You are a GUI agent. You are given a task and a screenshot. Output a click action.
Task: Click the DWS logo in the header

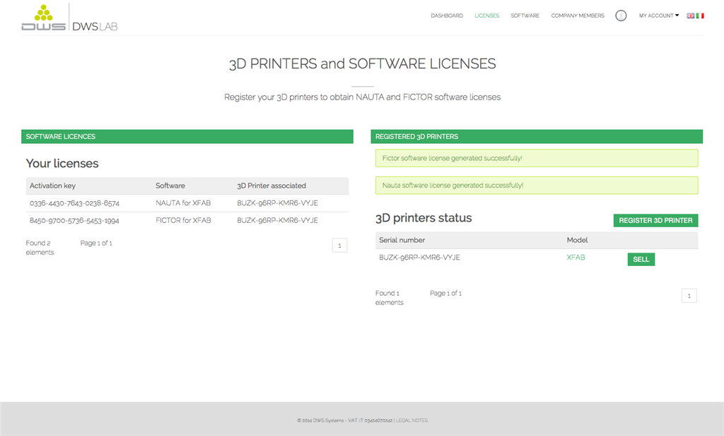click(x=43, y=18)
